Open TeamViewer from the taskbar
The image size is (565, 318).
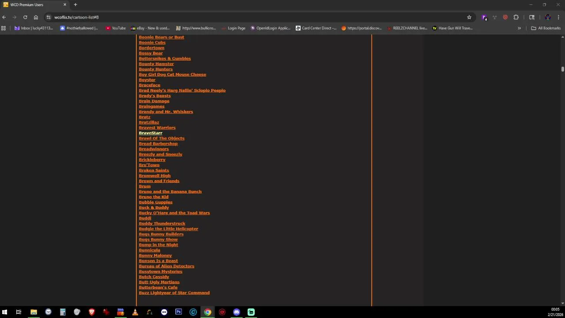[x=164, y=312]
